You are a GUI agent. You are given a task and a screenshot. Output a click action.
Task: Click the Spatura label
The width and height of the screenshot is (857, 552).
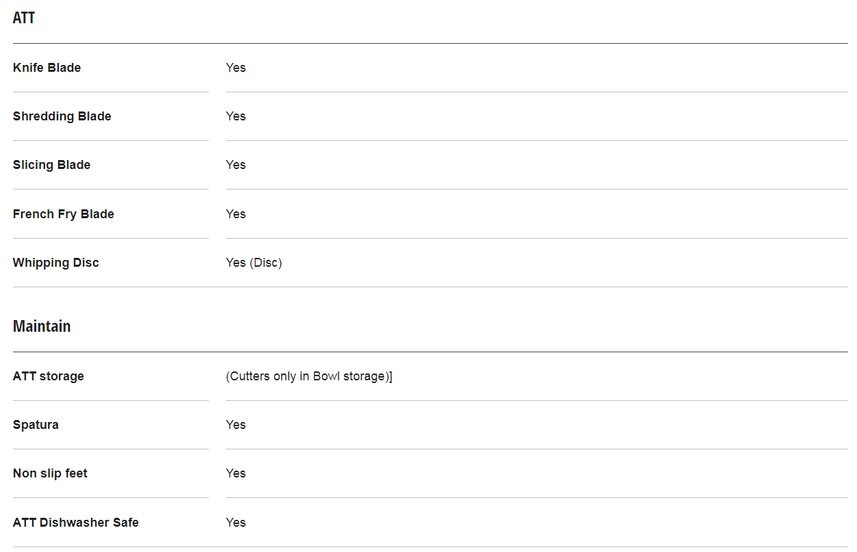[36, 425]
